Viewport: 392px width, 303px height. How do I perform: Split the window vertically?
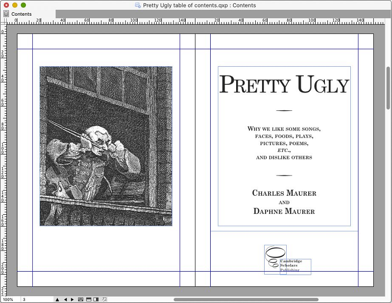tap(96, 299)
